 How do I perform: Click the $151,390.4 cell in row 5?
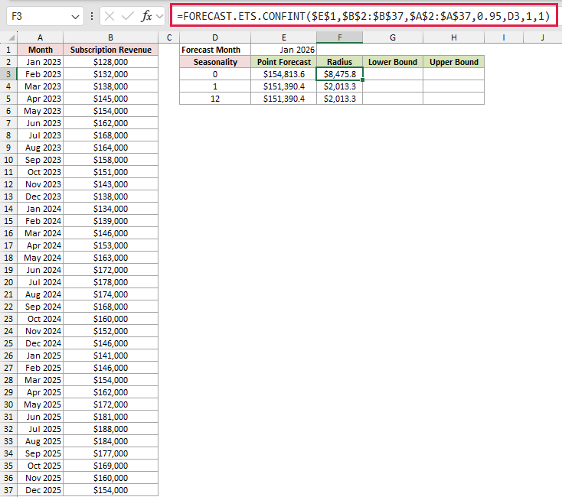tap(283, 99)
